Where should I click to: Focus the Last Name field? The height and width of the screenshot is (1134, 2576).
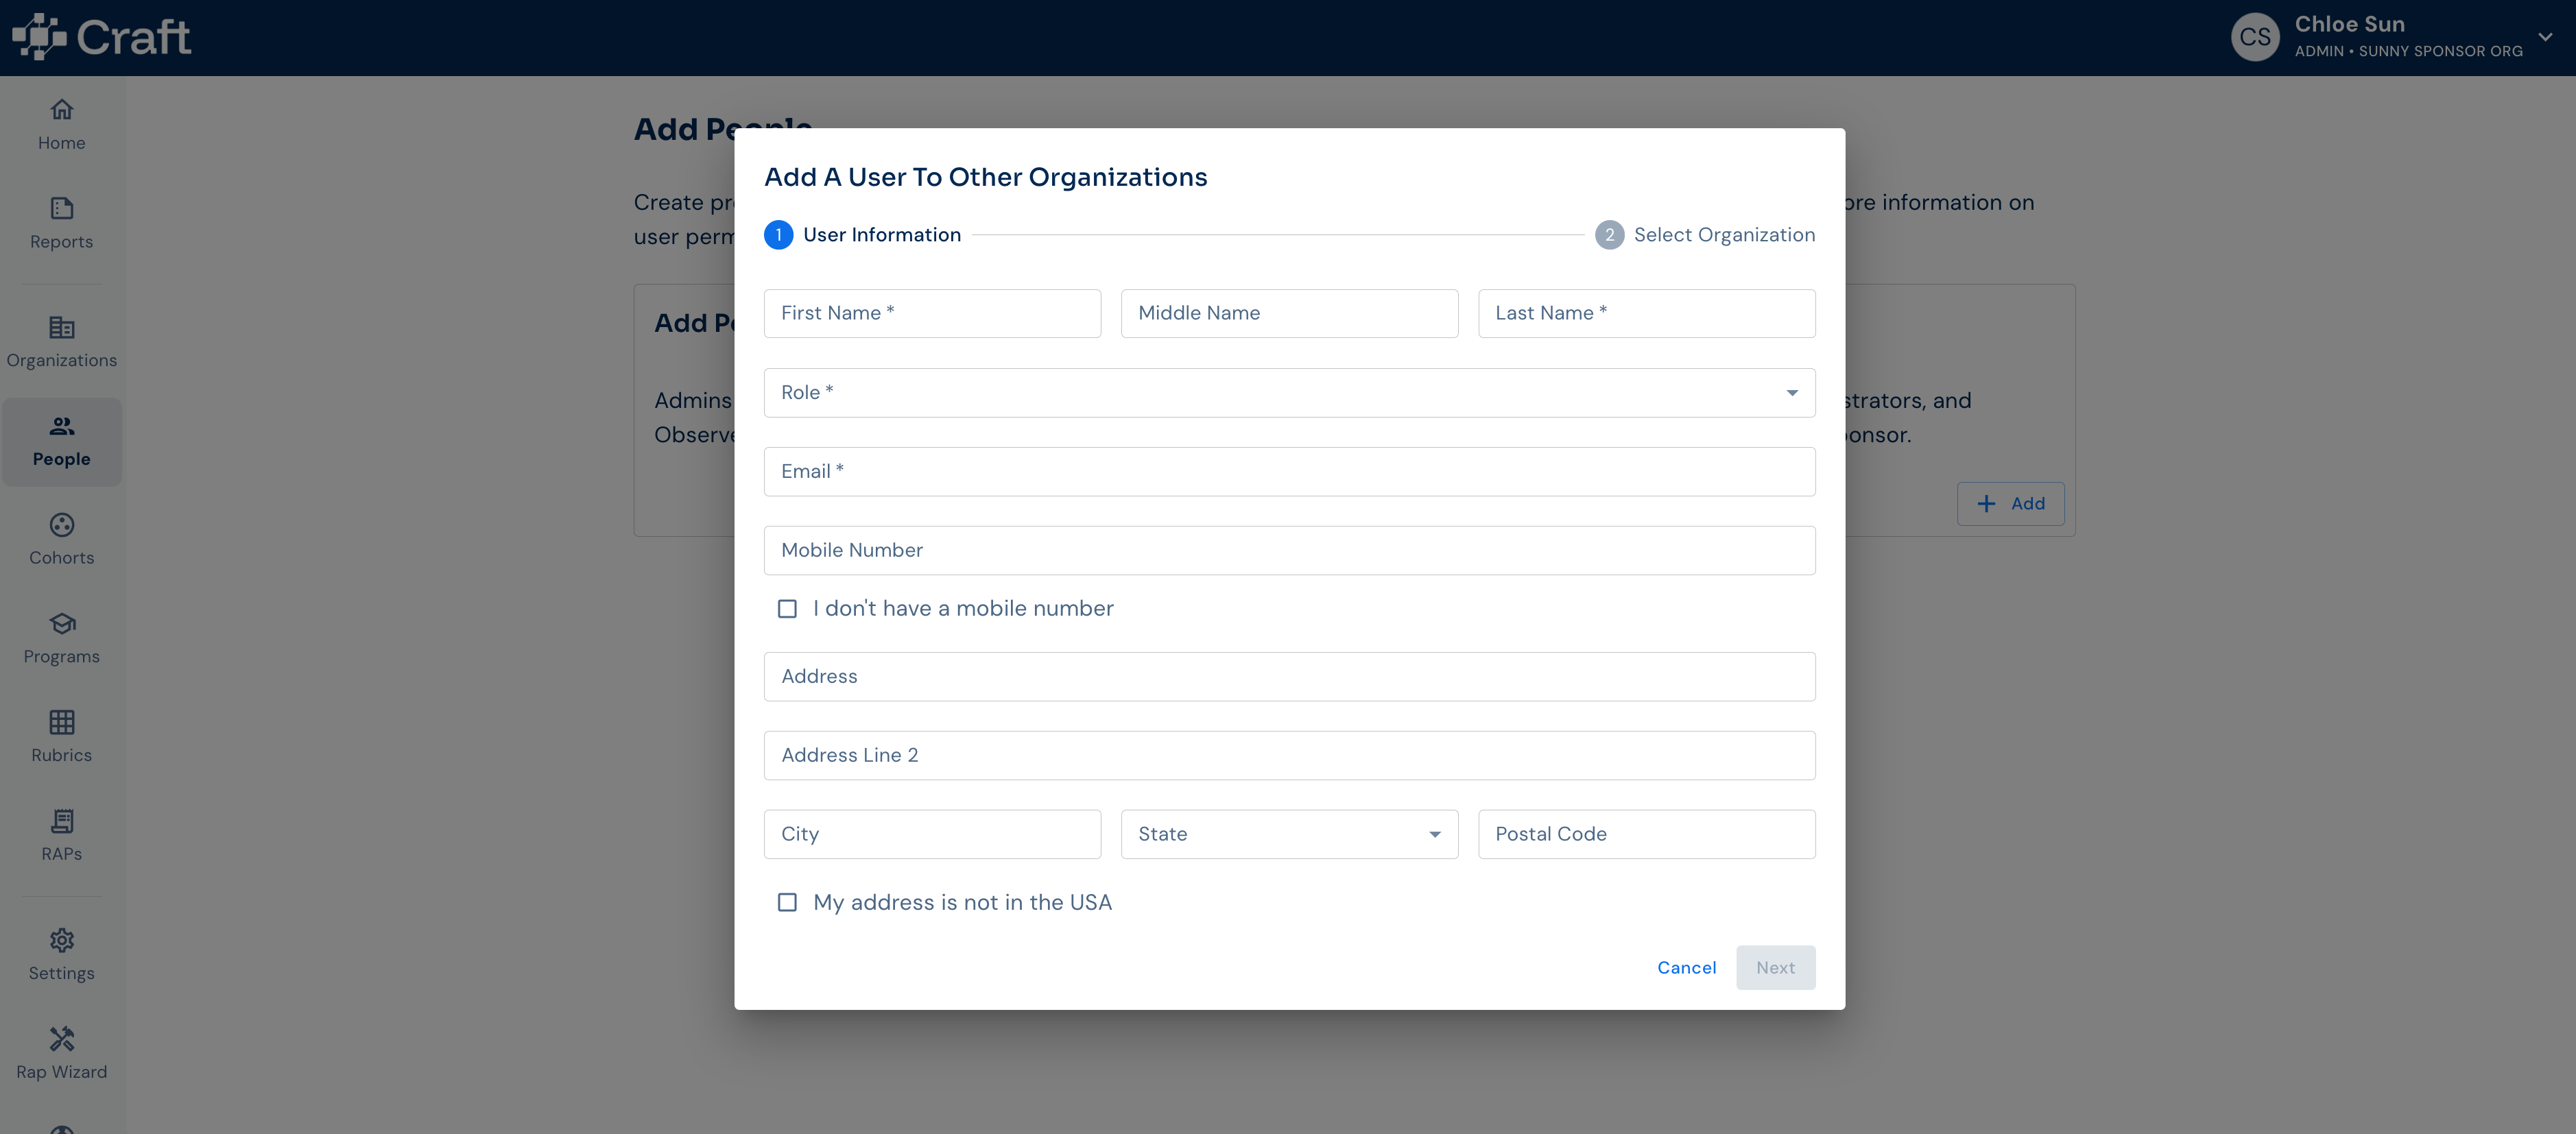click(1646, 314)
